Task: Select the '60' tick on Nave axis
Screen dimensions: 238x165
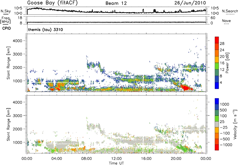Action: tap(213, 18)
